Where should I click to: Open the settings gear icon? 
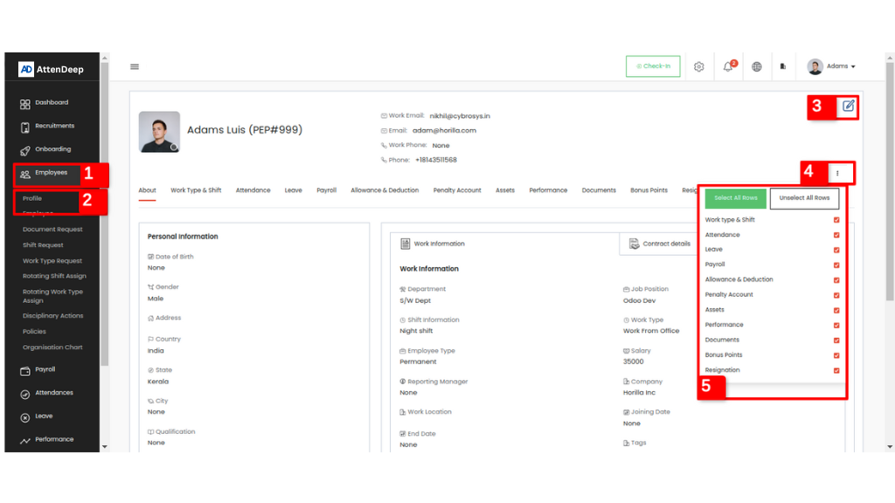coord(699,66)
